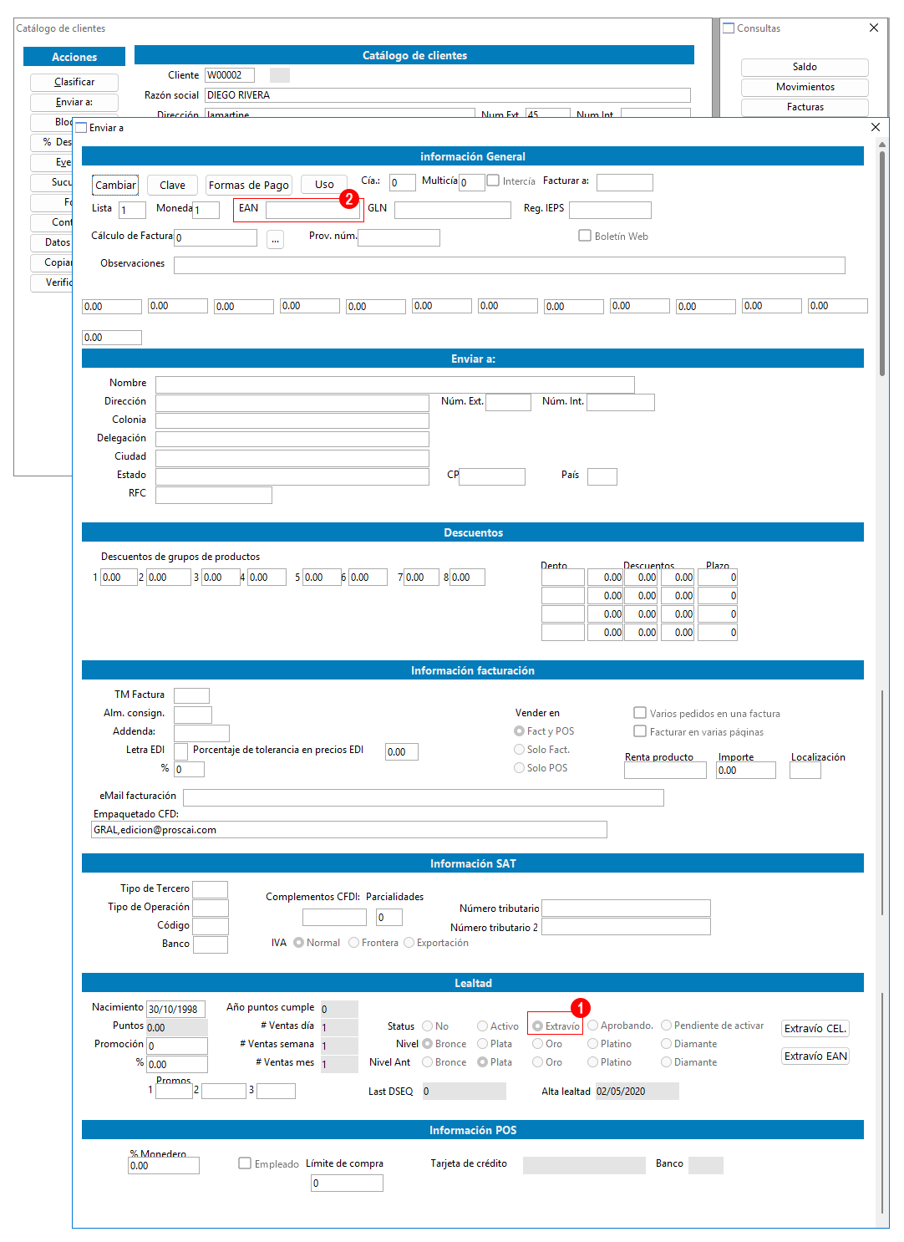Screen dimensions: 904x1242
Task: Click the Nacimiento date field
Action: click(x=175, y=1009)
